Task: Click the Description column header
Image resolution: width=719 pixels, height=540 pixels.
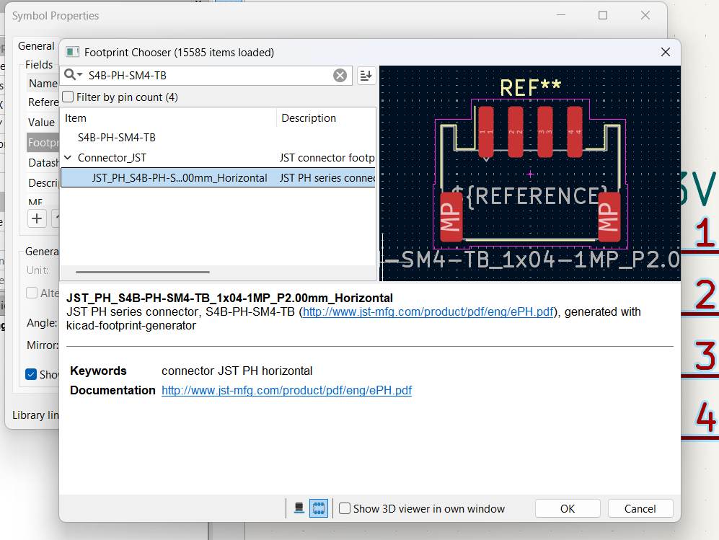Action: click(x=308, y=118)
